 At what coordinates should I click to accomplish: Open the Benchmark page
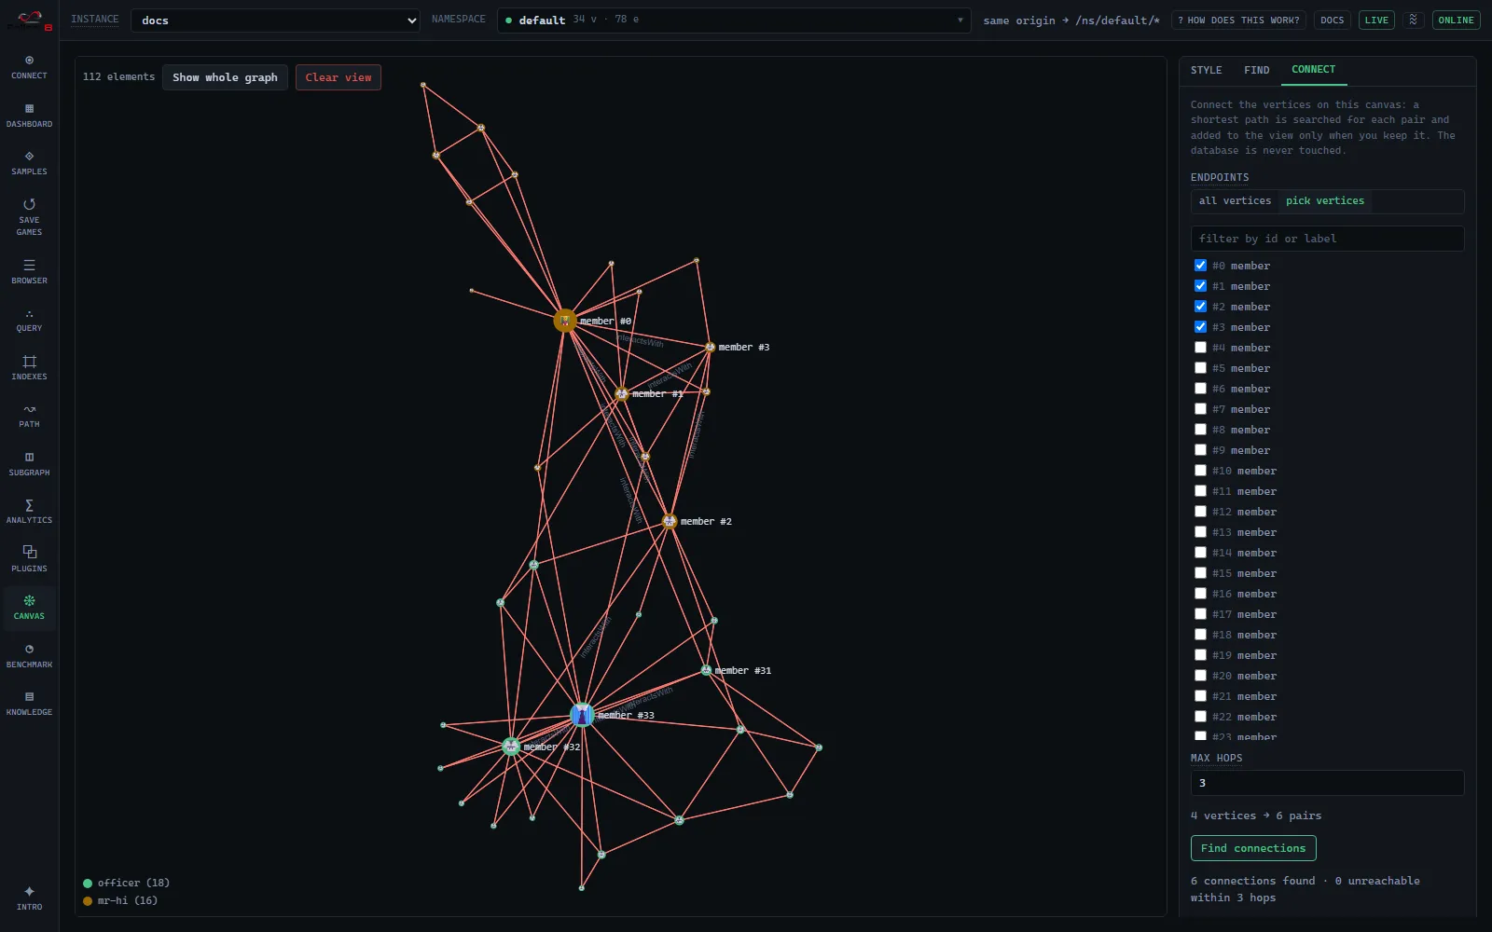[29, 656]
